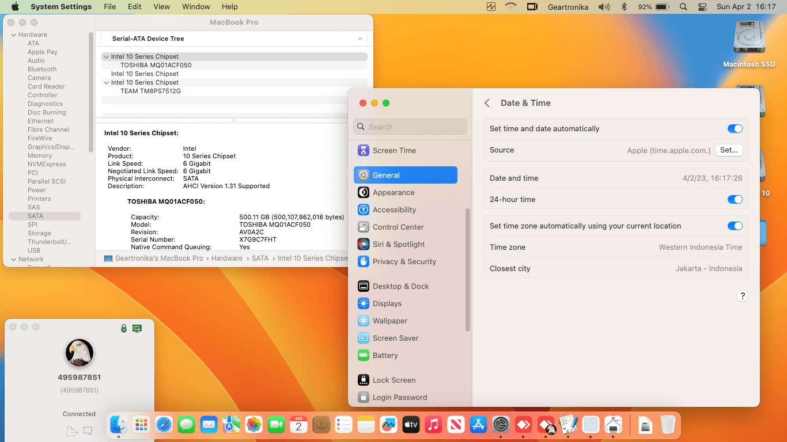787x442 pixels.
Task: Open the Calendar app in the Dock
Action: [298, 425]
